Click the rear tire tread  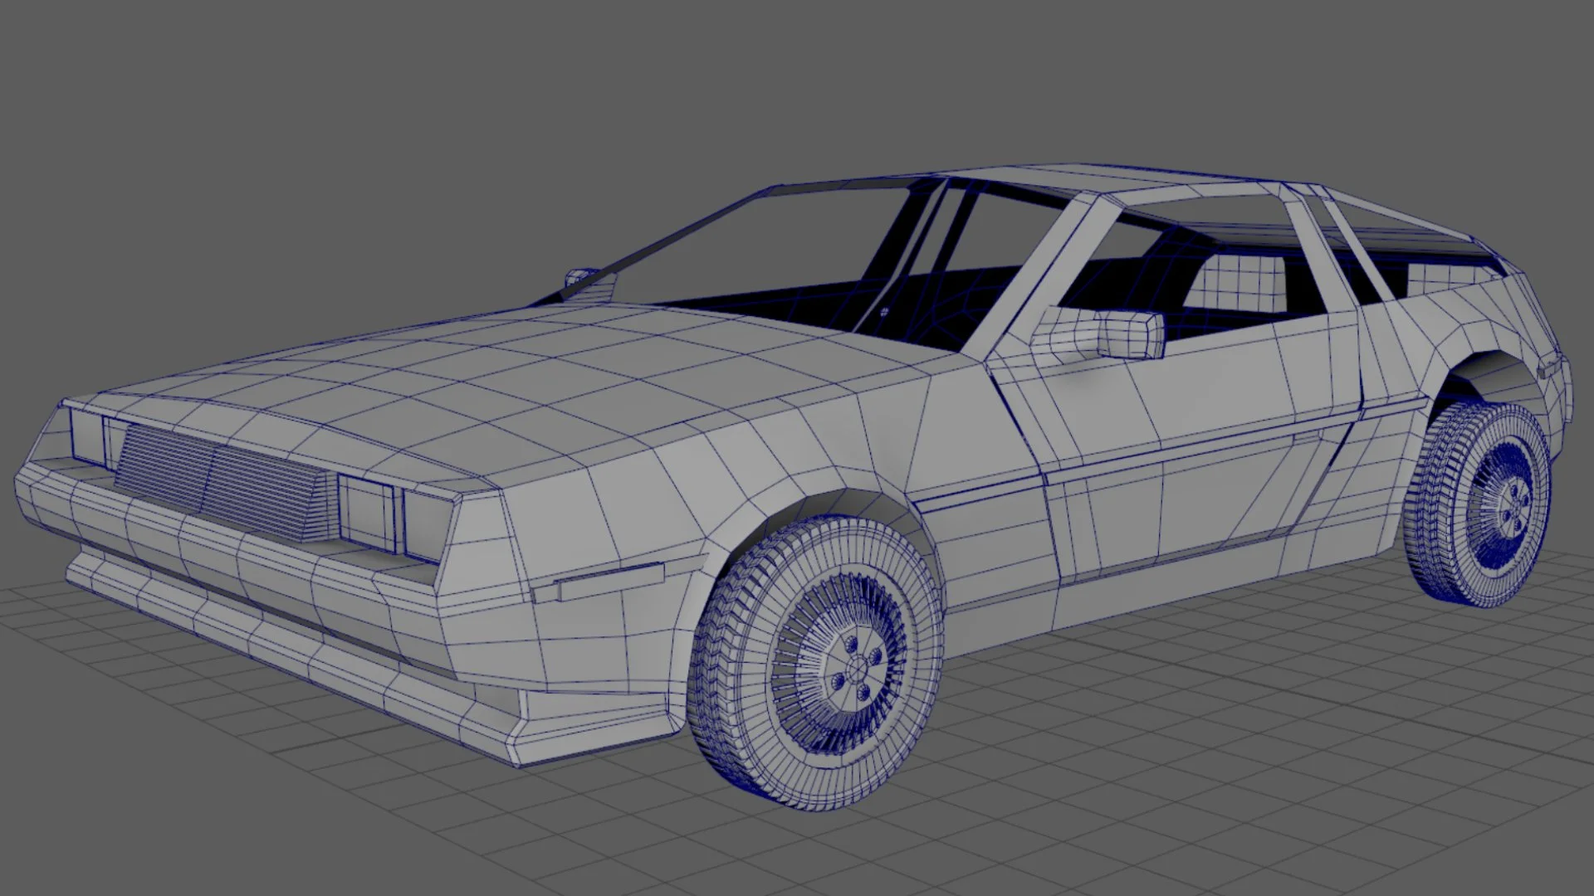coord(1432,506)
